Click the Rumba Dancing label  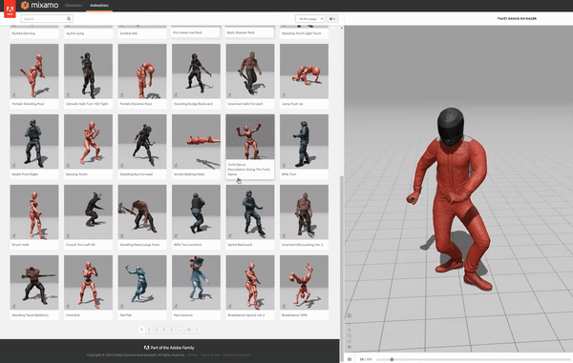24,33
